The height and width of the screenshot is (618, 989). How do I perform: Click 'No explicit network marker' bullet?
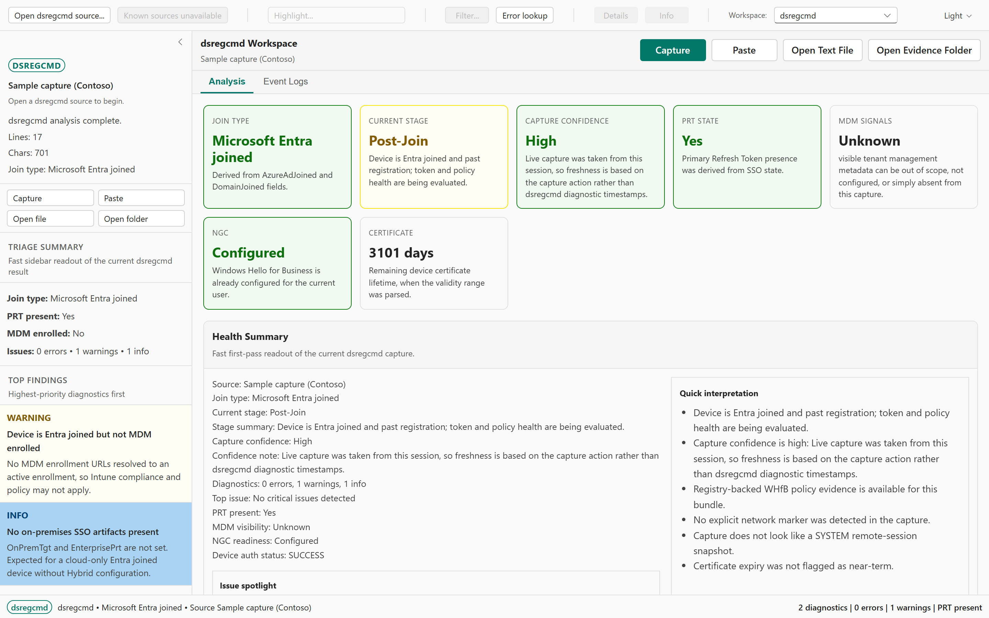coord(812,520)
